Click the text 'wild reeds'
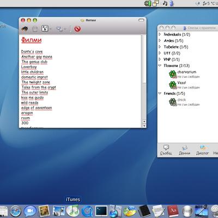This screenshot has height=218, width=218. coord(30,102)
